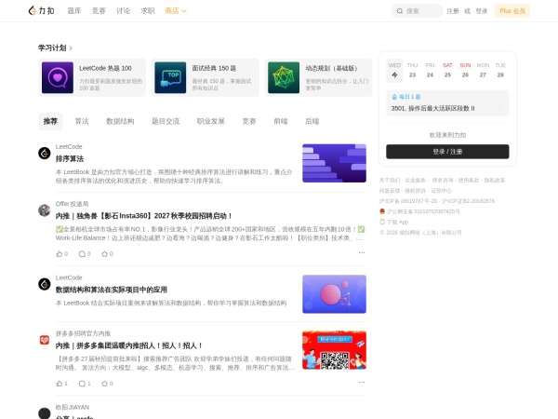Select SUN 26 in calendar
558x419 pixels.
click(x=465, y=70)
